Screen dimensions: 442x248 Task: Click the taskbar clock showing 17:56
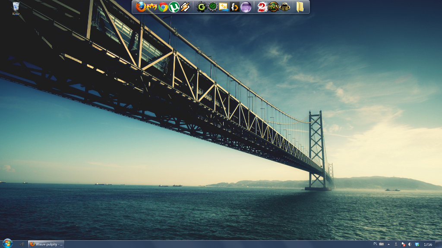(428, 244)
